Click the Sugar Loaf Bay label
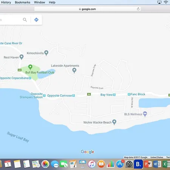The height and width of the screenshot is (170, 170). (18, 137)
